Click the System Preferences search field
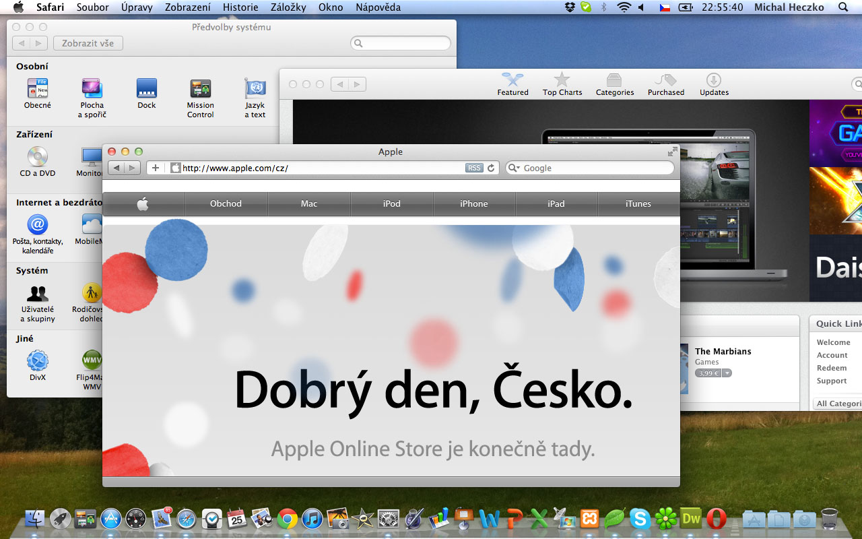862x539 pixels. coord(401,43)
